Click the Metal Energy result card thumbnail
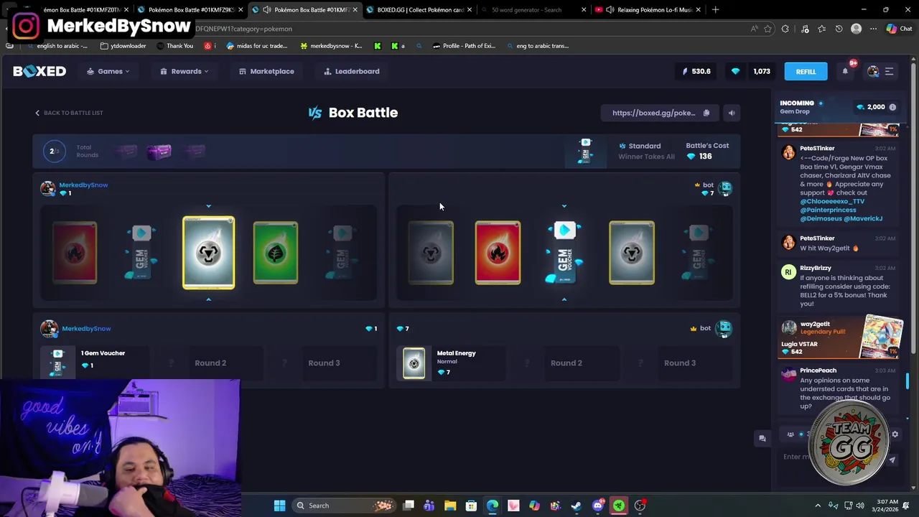This screenshot has height=517, width=919. (414, 363)
